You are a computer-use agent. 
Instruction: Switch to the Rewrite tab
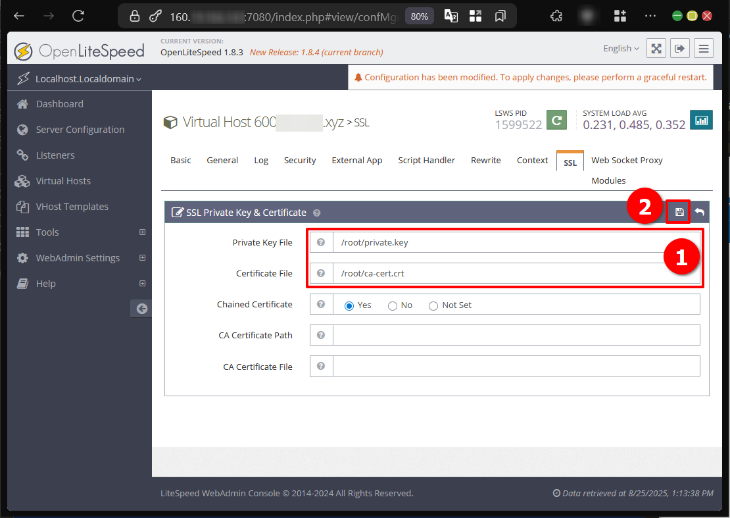[485, 160]
